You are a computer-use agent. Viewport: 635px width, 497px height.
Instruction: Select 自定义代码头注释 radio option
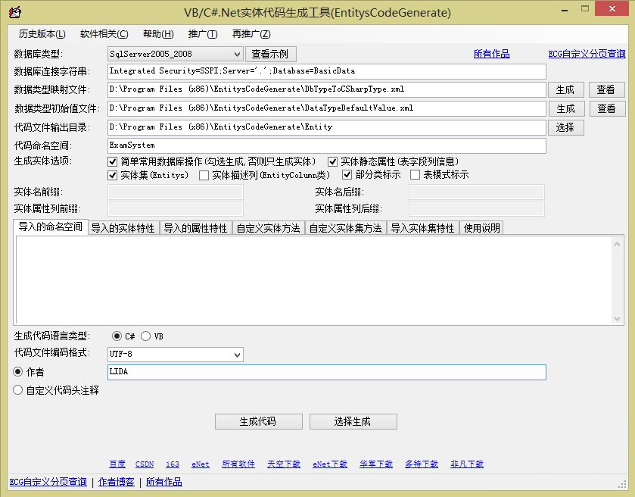[19, 391]
